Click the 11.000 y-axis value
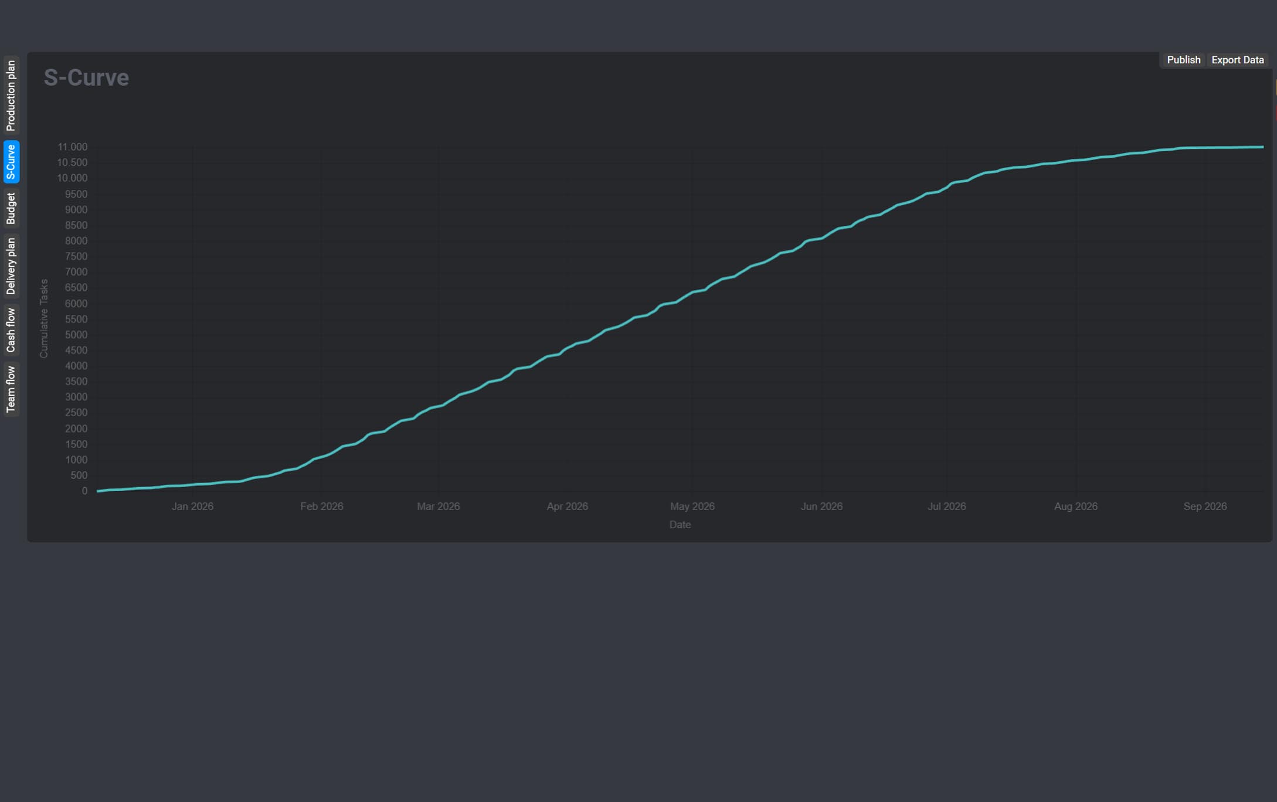The image size is (1277, 802). [72, 147]
